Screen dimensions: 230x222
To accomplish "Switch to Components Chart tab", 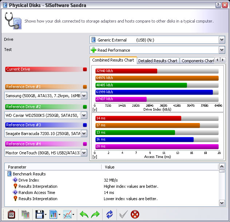I will click(197, 61).
